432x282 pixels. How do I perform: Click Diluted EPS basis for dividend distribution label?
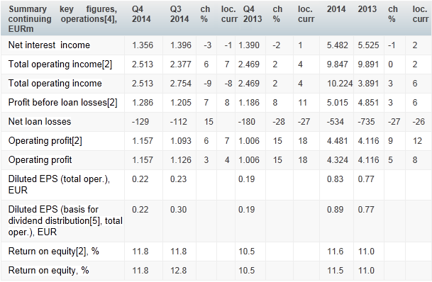pyautogui.click(x=65, y=220)
